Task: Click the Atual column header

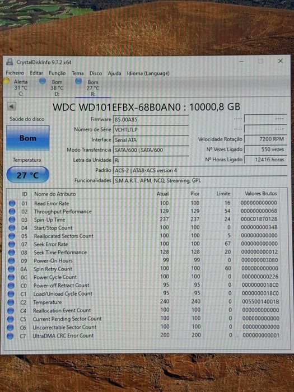Action: [x=163, y=194]
